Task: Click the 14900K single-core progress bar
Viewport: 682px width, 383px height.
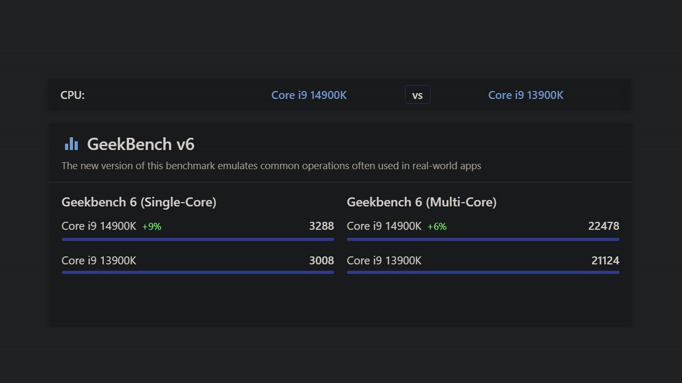Action: pos(198,239)
